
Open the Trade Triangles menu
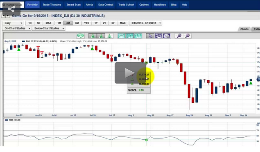pos(52,5)
